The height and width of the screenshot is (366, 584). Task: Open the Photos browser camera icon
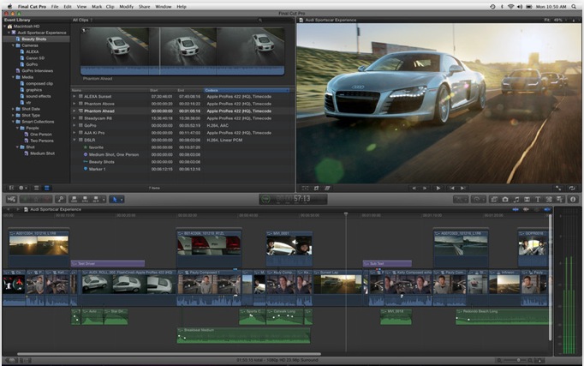505,200
